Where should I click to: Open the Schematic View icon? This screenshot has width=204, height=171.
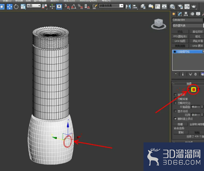[x=164, y=6]
